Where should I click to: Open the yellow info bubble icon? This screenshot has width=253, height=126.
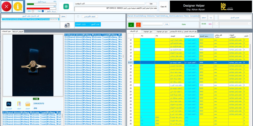tap(18, 6)
